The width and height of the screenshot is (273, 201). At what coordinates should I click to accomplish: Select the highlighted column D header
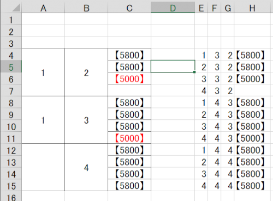173,8
